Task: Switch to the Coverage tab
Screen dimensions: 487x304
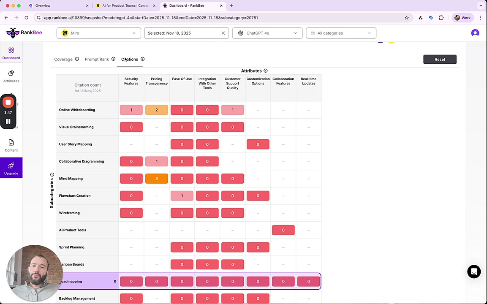Action: 63,59
